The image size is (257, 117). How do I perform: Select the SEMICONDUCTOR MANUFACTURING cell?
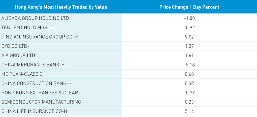point(41,102)
